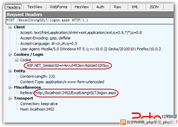Select the Host: localhost:3452 row

(37, 109)
